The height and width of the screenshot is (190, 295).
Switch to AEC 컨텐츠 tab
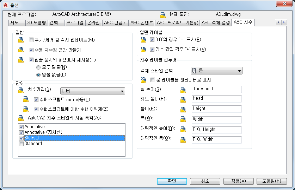coord(142,23)
